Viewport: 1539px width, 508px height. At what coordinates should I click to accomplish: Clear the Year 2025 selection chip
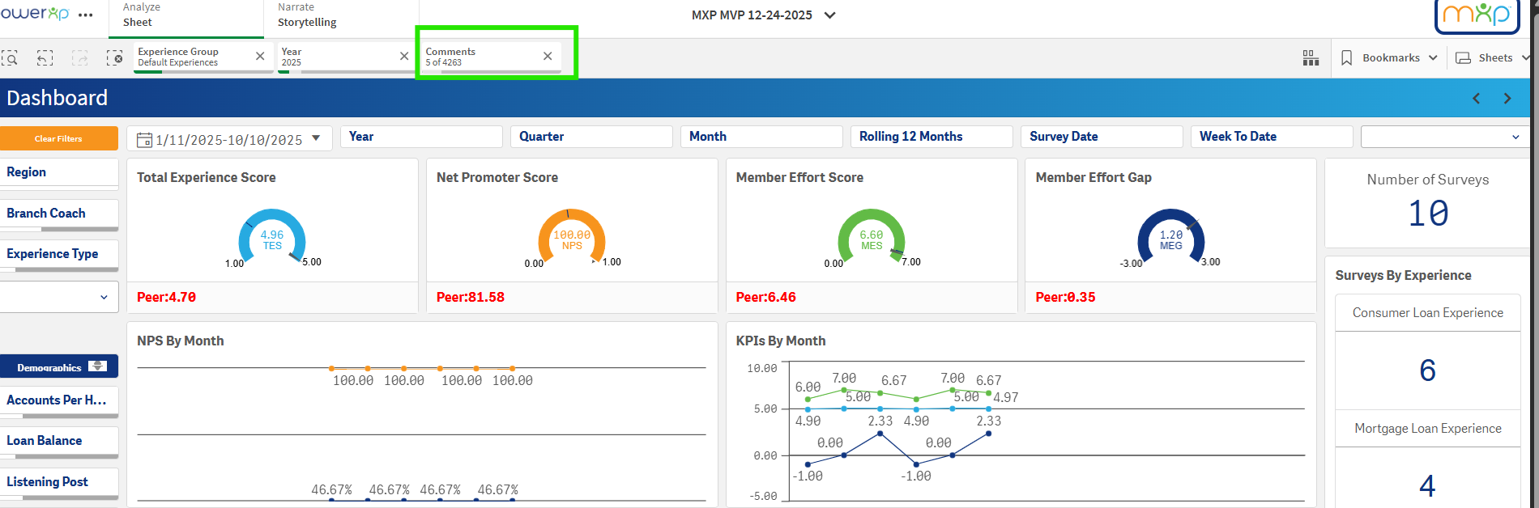click(404, 56)
